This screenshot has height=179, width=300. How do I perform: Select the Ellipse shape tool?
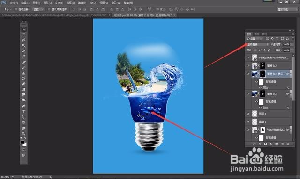coord(23,122)
